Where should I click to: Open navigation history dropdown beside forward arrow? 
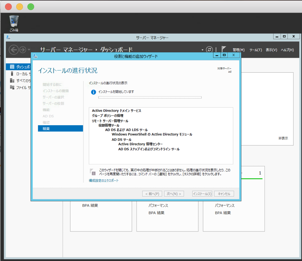[x=29, y=49]
